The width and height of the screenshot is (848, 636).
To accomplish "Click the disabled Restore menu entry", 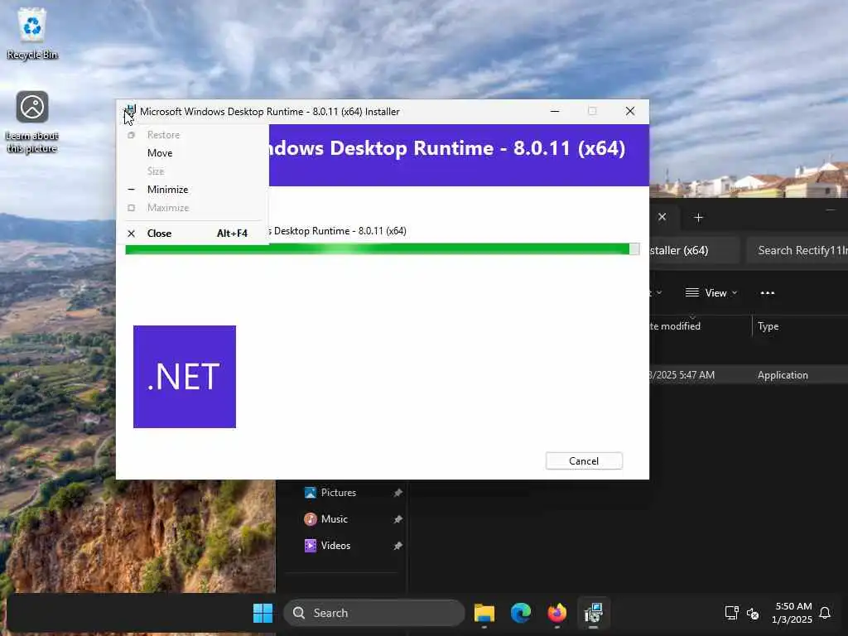I will tap(193, 135).
